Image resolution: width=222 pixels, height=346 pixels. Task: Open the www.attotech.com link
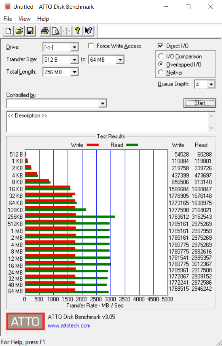pos(69,325)
